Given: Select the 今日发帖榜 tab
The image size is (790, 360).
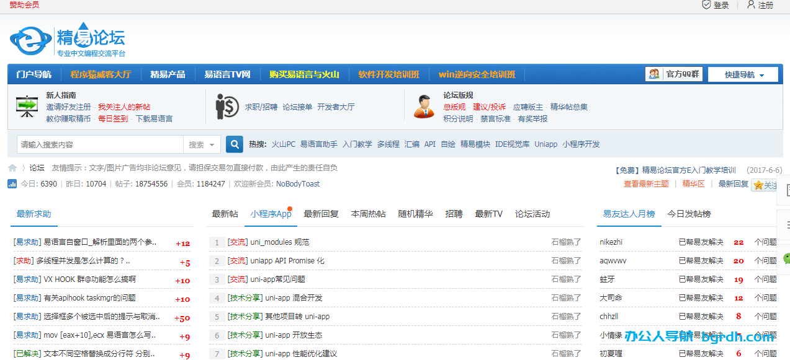Looking at the screenshot, I should (689, 214).
